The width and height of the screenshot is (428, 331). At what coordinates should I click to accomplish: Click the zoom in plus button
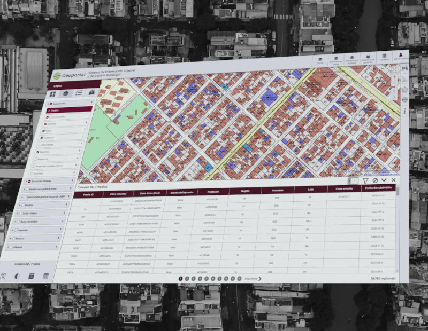coord(394,78)
